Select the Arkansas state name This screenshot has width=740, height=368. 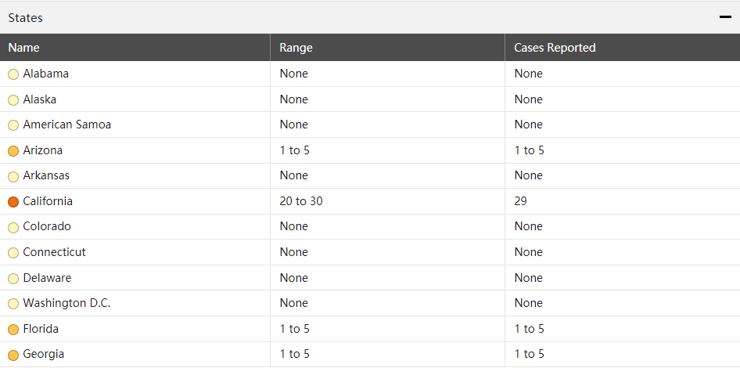pos(46,175)
